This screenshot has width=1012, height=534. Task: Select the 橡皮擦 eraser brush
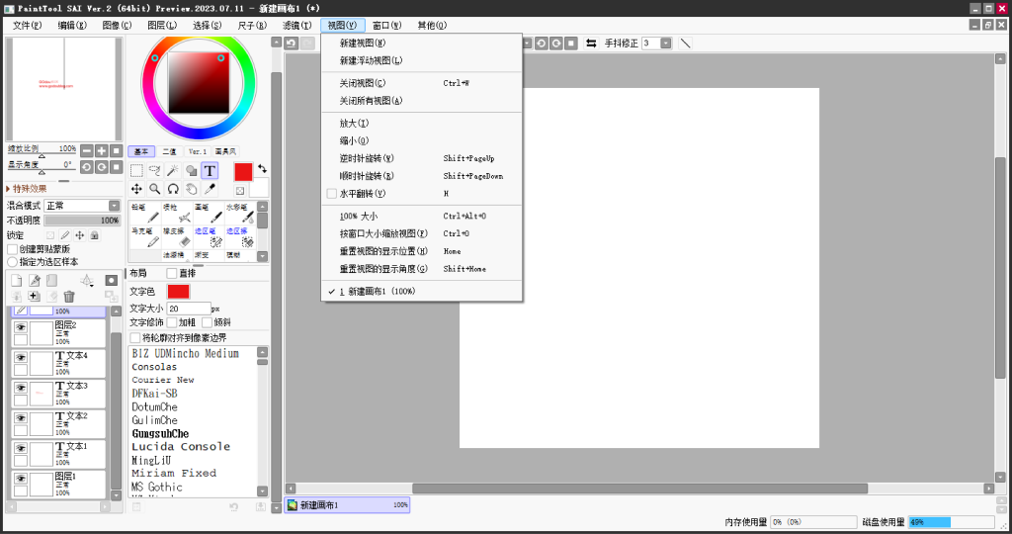coord(176,237)
